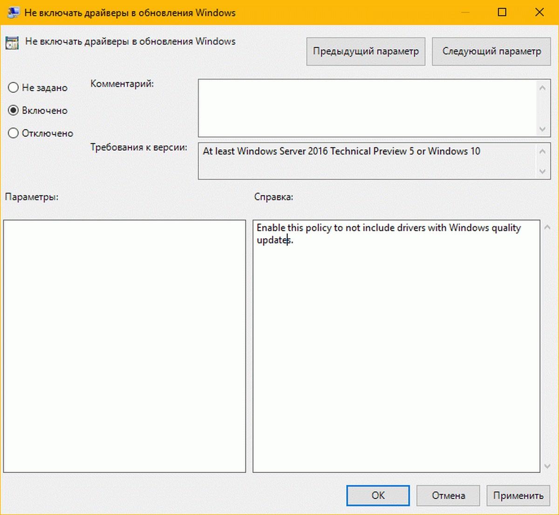Click the "Отмена" button

coord(448,495)
